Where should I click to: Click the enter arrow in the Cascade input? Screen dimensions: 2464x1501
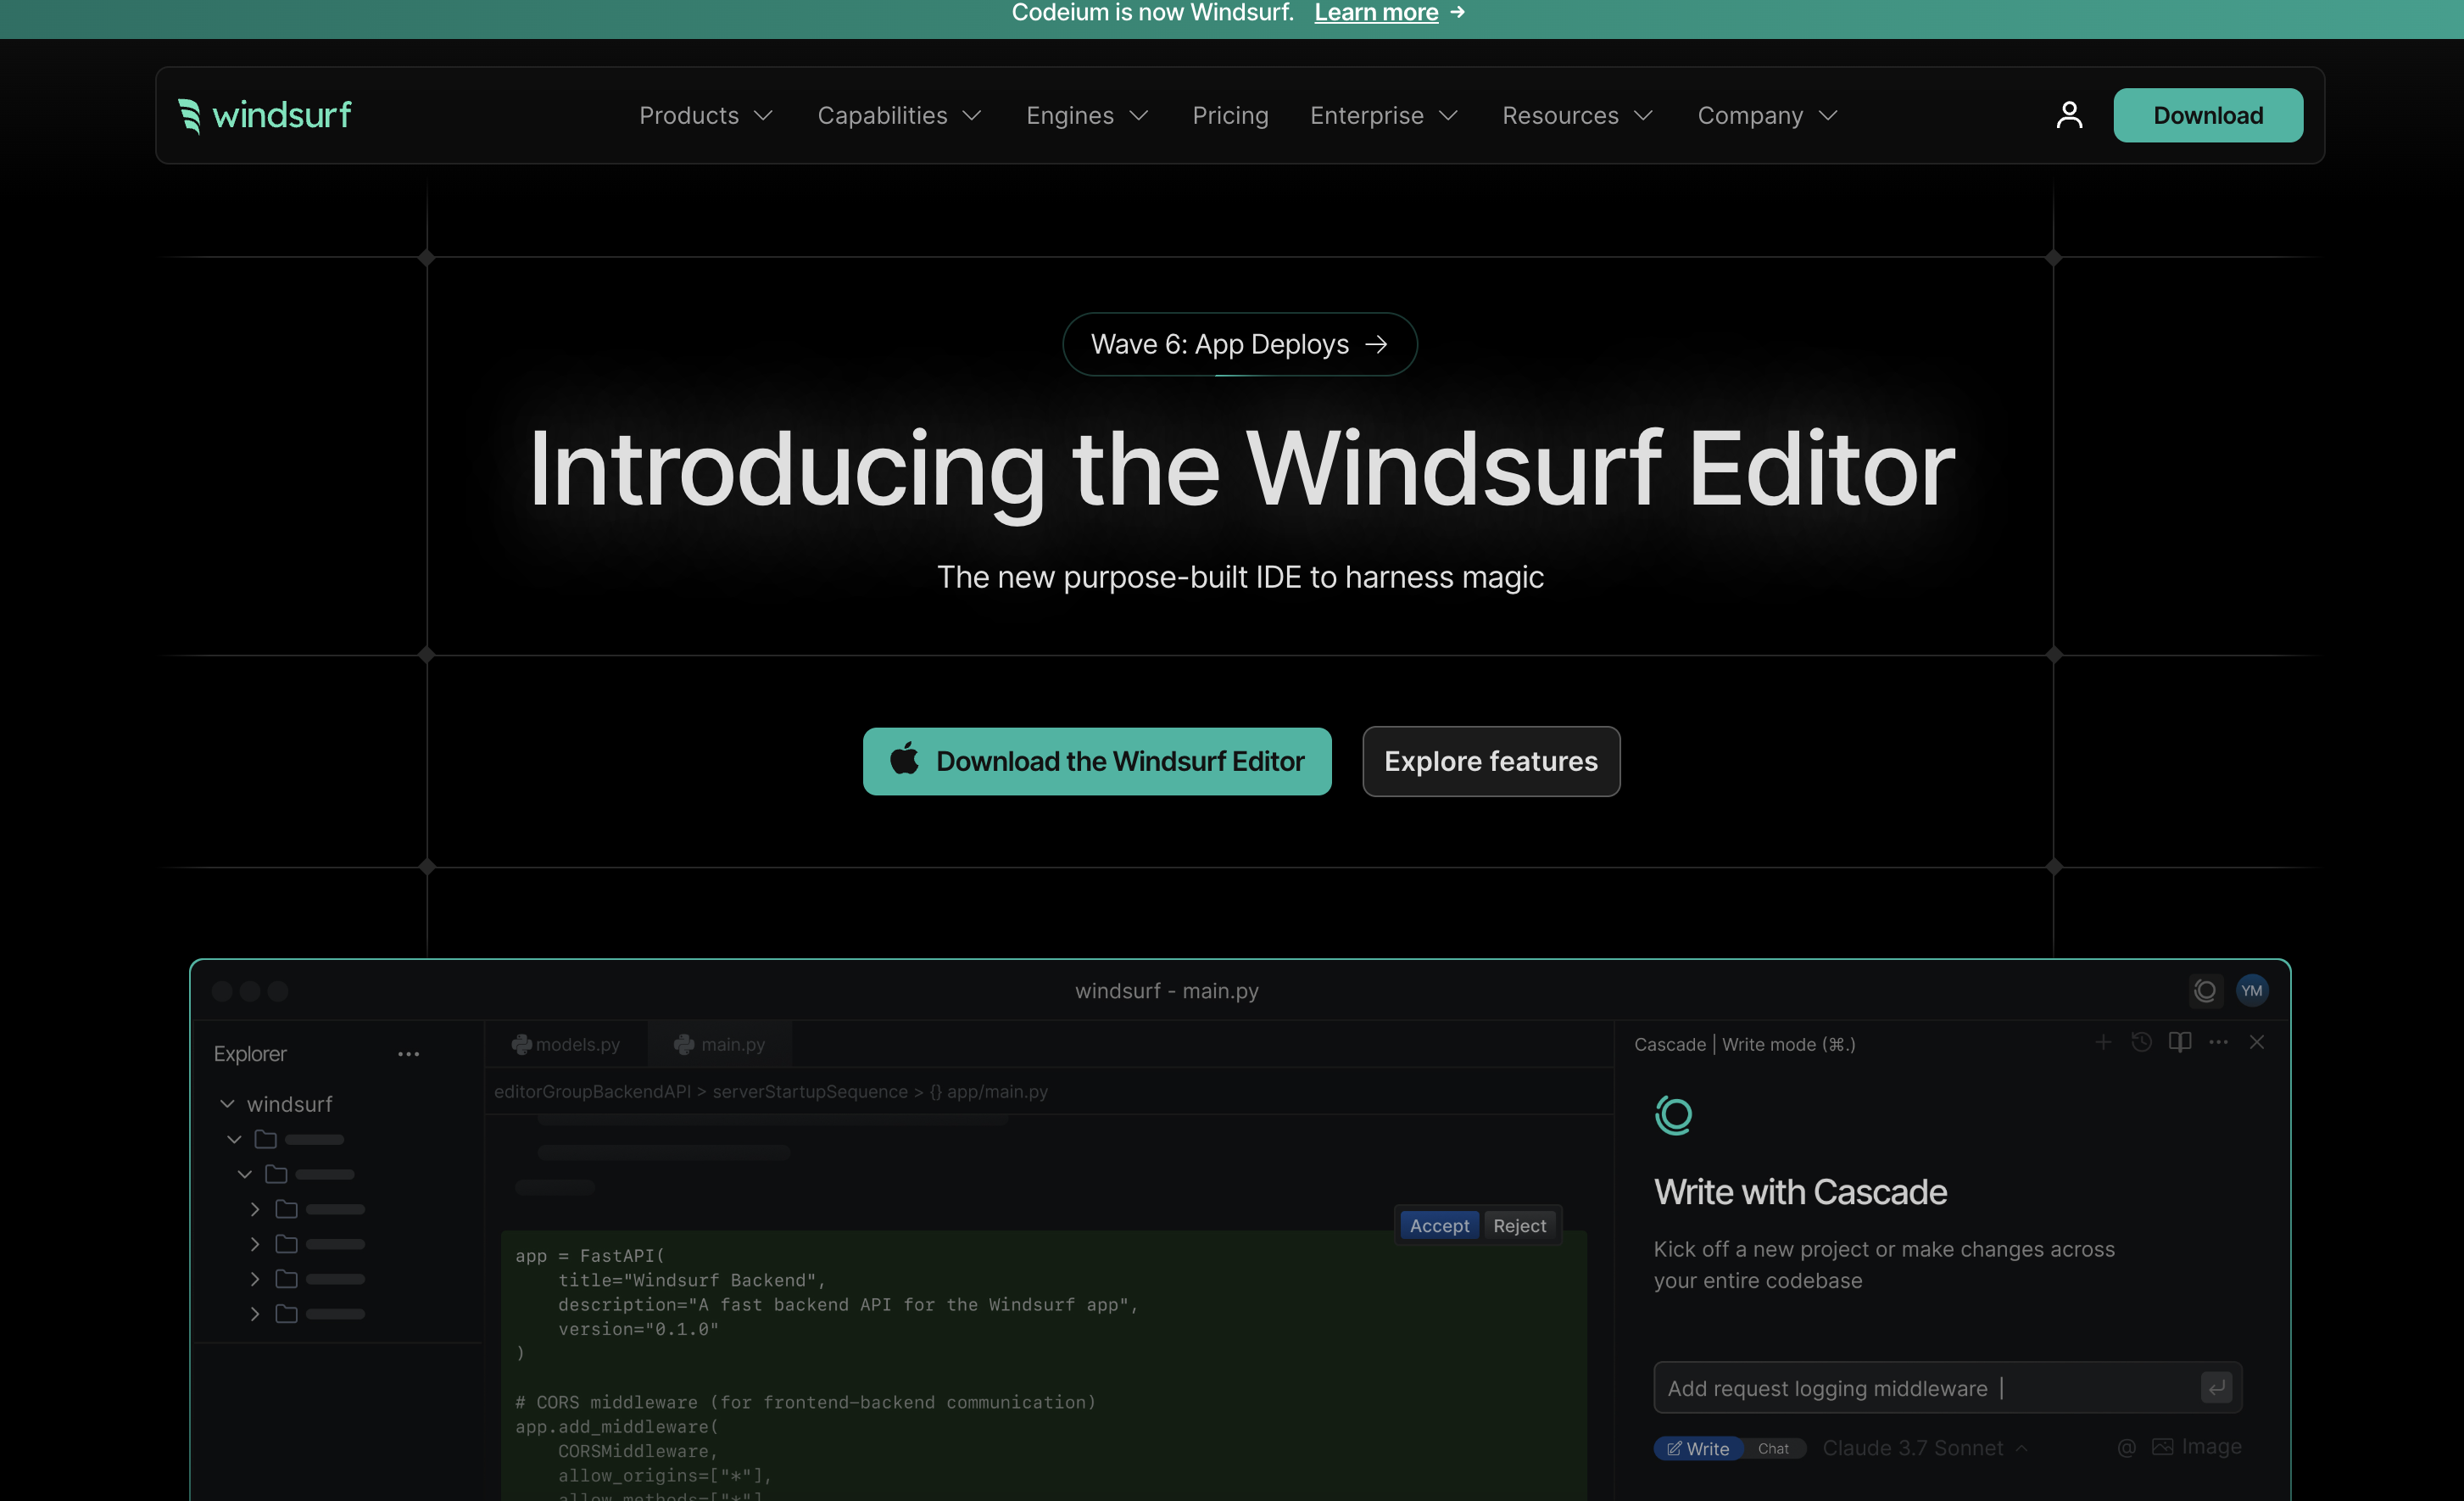tap(2216, 1388)
